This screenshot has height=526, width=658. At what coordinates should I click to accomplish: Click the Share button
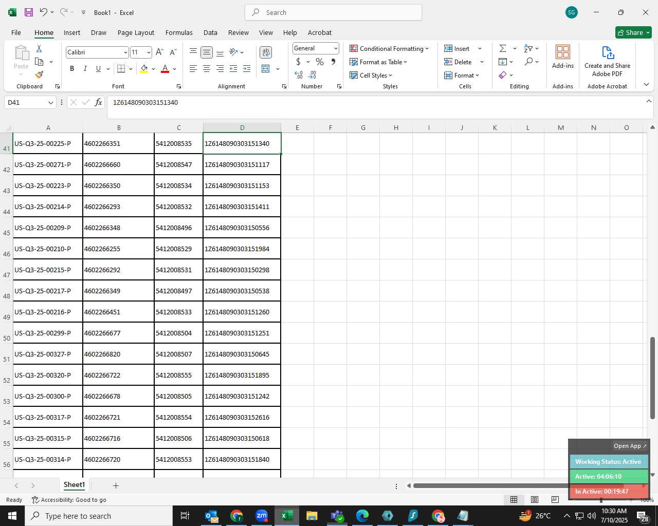[x=633, y=32]
